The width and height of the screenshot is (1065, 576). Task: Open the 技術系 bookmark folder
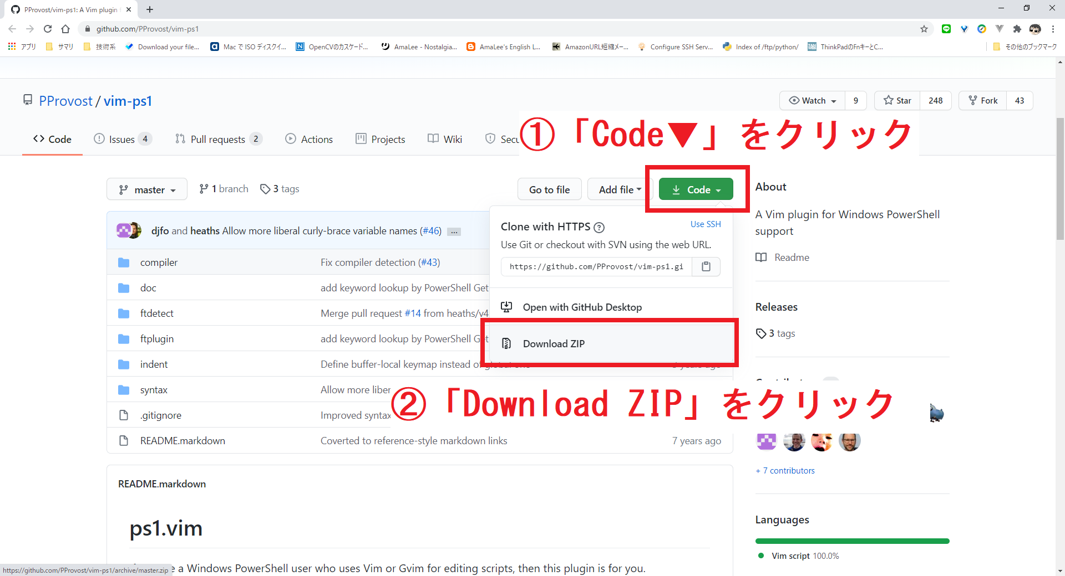coord(100,47)
